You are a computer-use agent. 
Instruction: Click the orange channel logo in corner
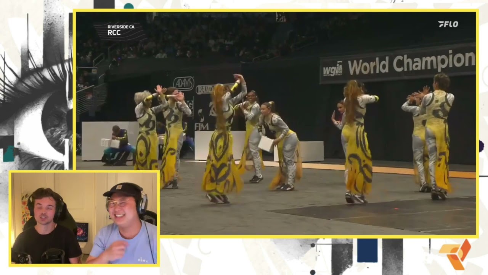tap(454, 254)
